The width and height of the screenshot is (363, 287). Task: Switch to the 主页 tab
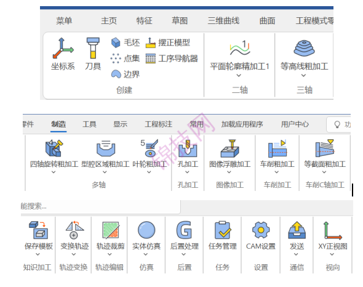(109, 21)
